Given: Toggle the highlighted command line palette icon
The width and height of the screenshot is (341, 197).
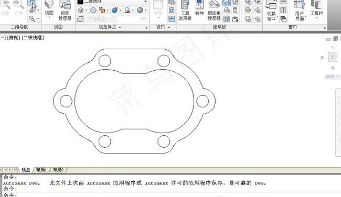Looking at the screenshot, I should click(227, 2).
